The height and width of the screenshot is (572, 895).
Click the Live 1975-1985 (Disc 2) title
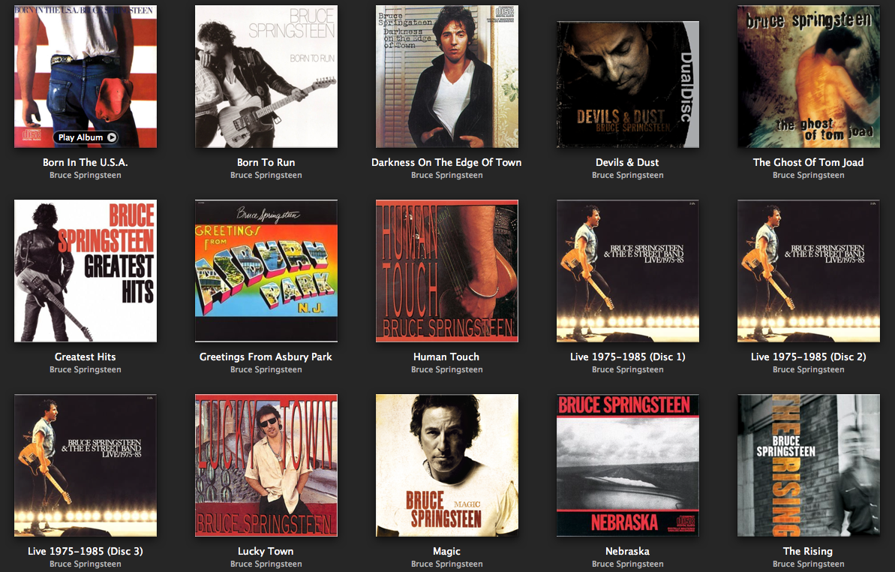tap(808, 357)
